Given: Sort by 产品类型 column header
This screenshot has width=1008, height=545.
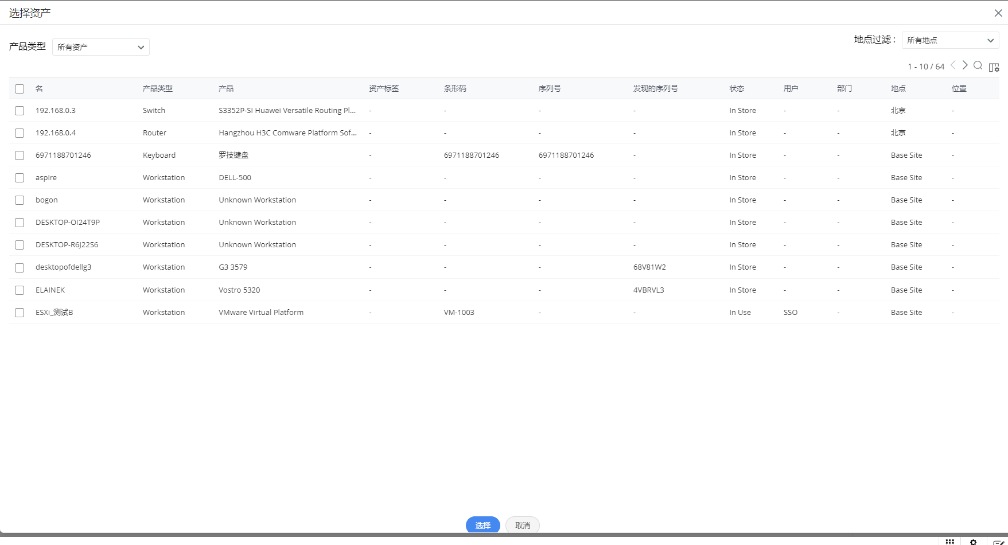Looking at the screenshot, I should tap(158, 88).
